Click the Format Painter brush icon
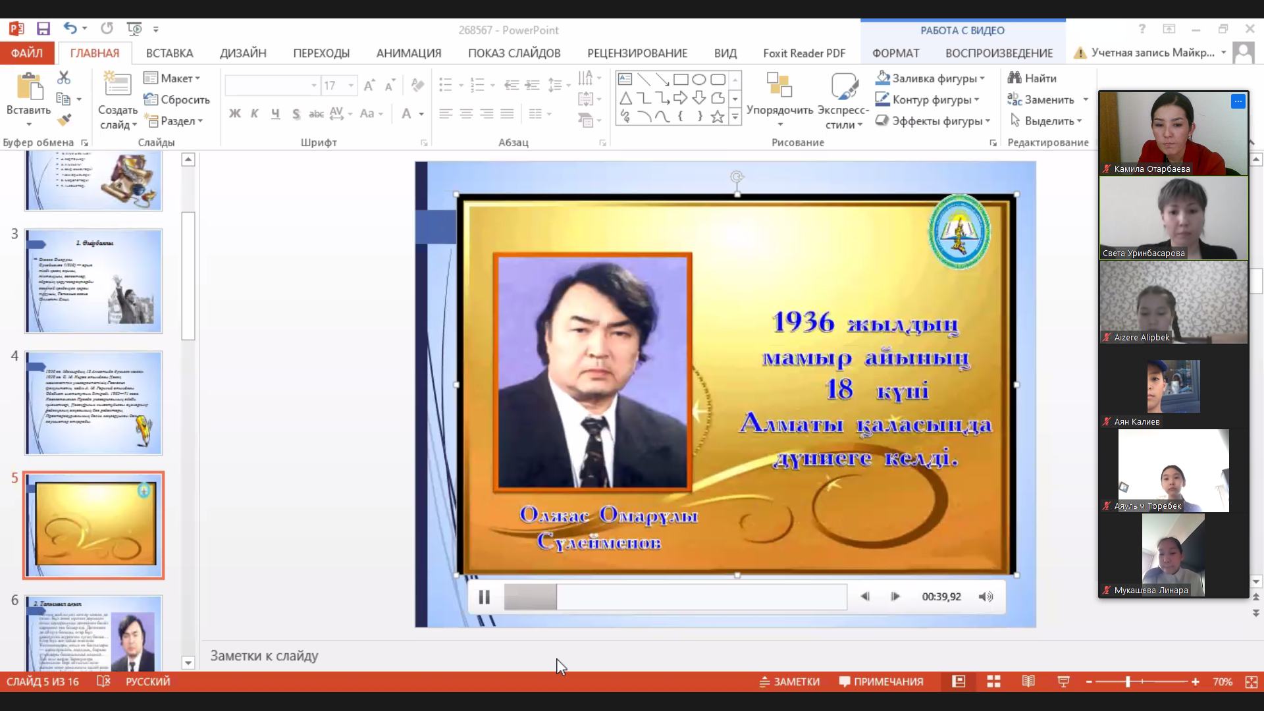Image resolution: width=1264 pixels, height=711 pixels. coord(64,120)
